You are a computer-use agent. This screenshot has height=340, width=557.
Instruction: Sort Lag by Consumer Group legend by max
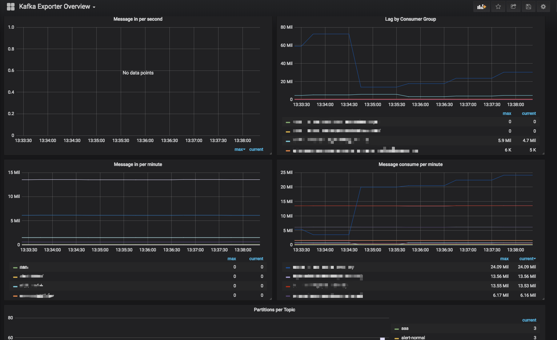point(507,113)
